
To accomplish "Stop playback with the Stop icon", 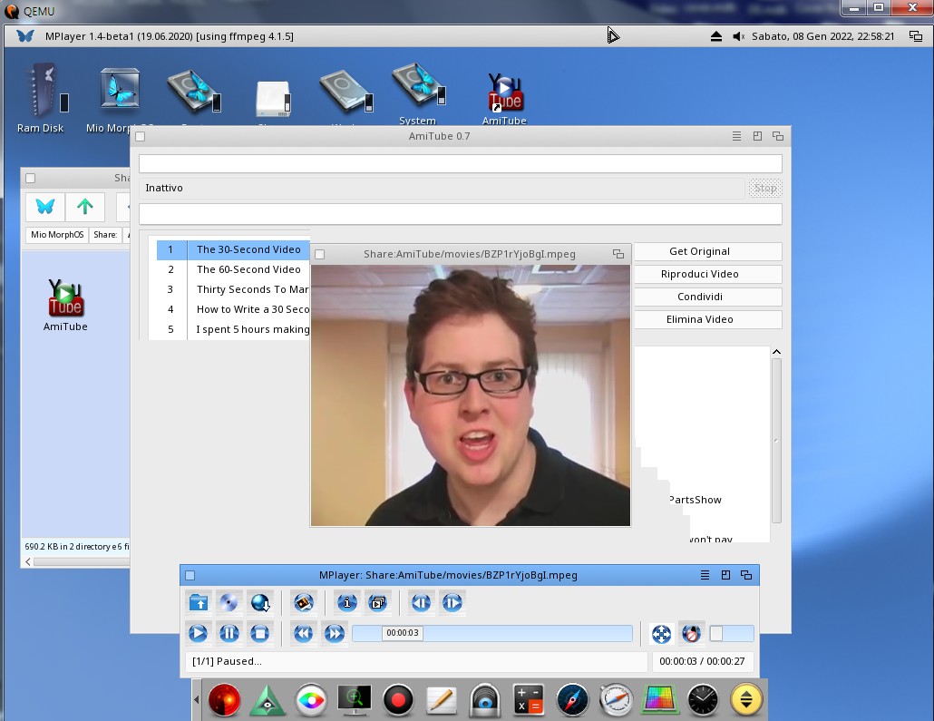I will pyautogui.click(x=259, y=633).
